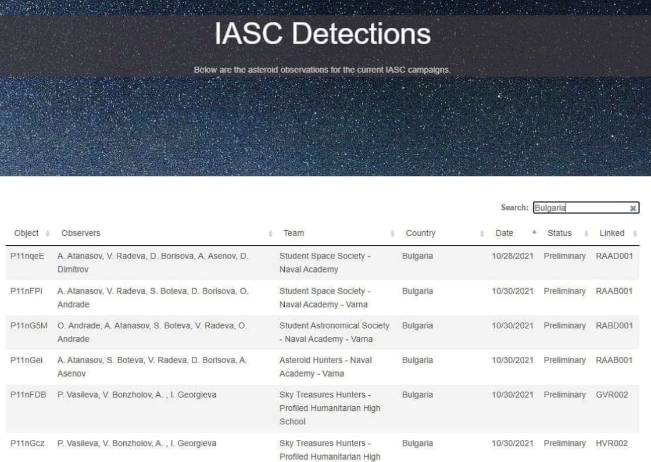The image size is (651, 462).
Task: Click Asteroid Hunters - Naval Academy team cell
Action: 325,367
